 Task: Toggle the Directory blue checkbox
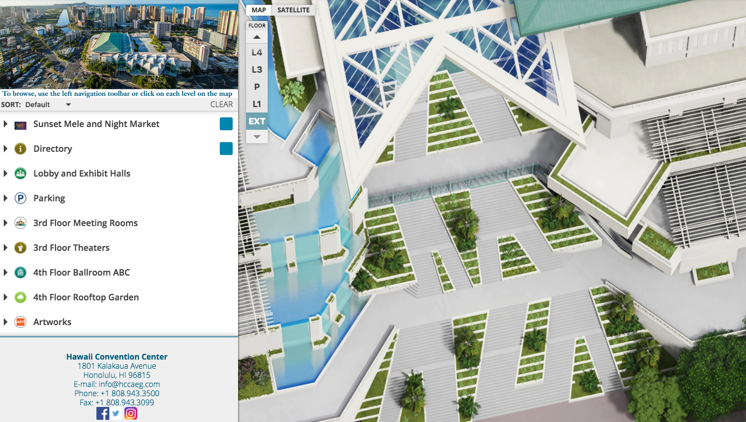click(226, 149)
